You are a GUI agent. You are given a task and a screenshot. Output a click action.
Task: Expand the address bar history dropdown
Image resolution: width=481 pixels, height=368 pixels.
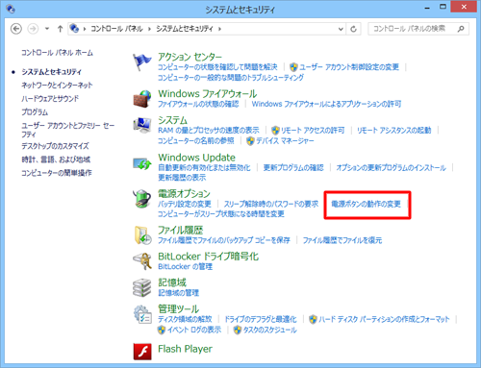click(x=341, y=29)
